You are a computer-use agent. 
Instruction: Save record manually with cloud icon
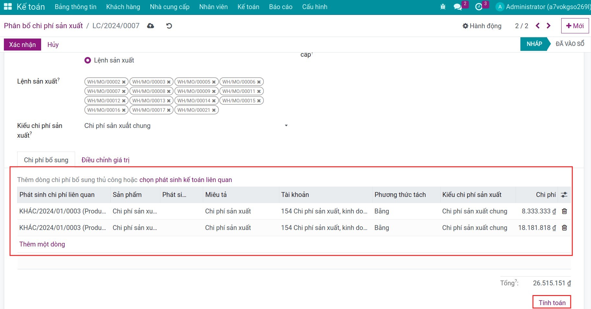click(x=151, y=26)
